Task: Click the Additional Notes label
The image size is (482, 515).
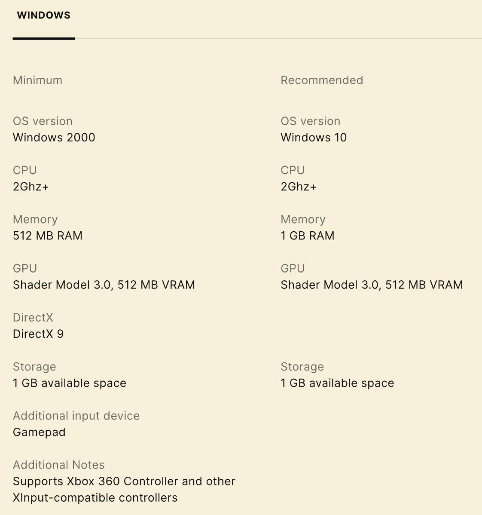Action: [x=59, y=465]
